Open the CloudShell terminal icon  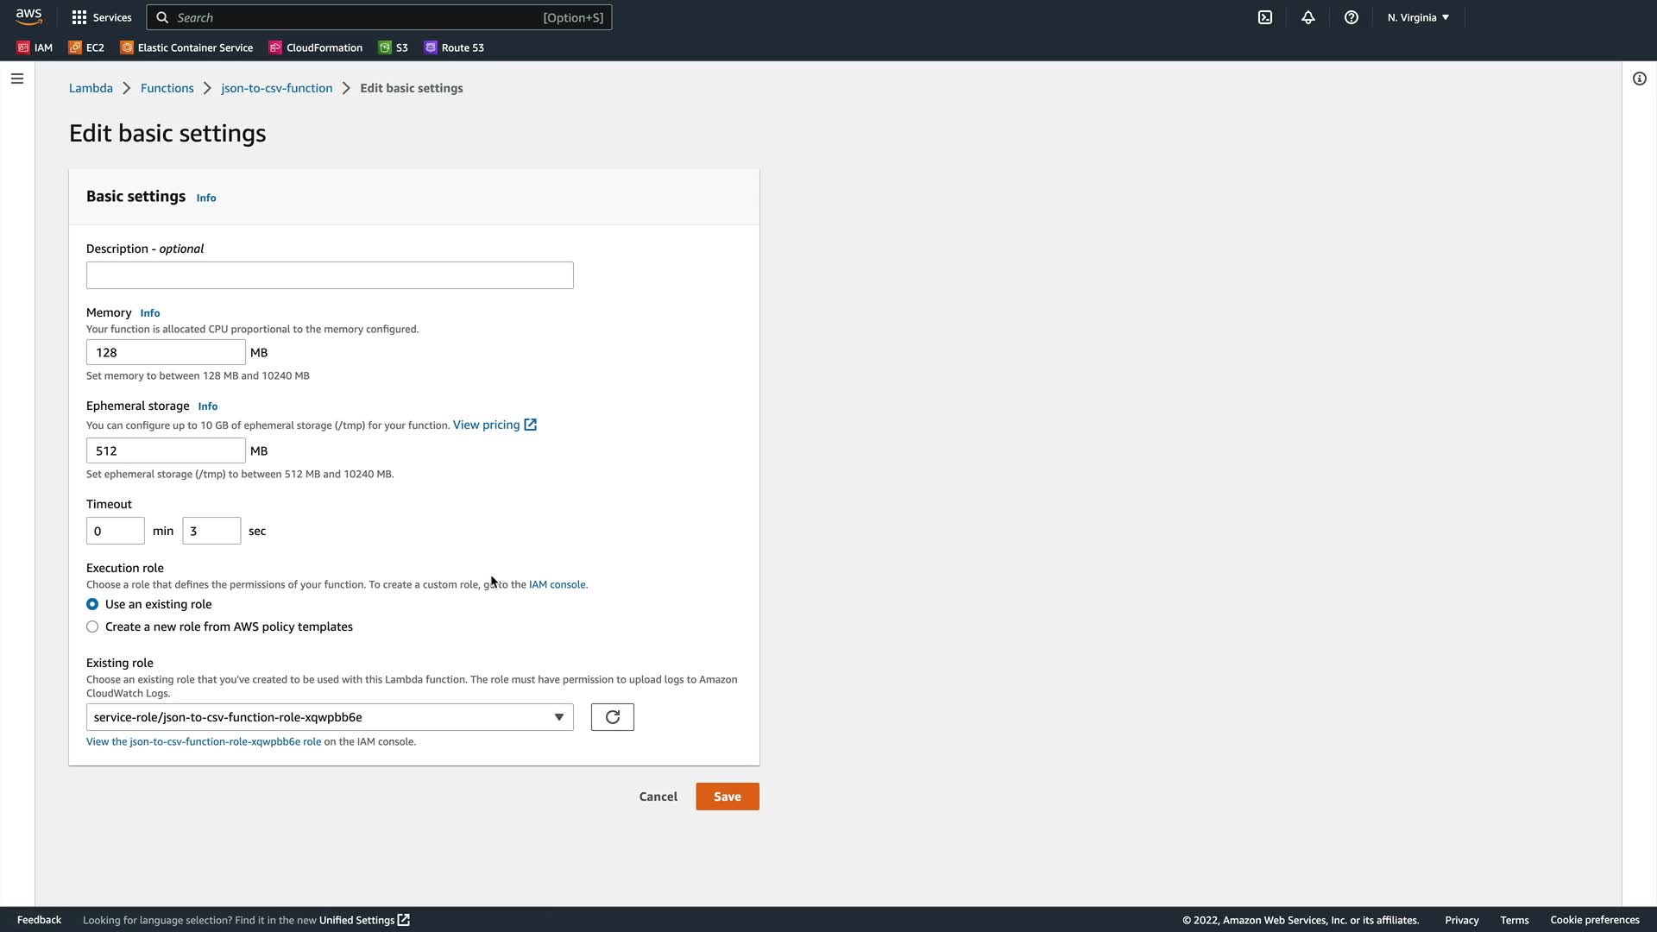click(x=1265, y=17)
